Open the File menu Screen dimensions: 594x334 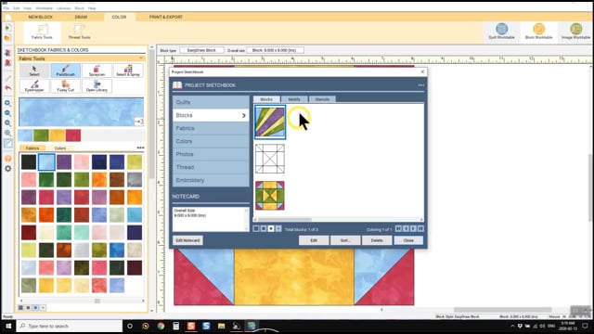[6, 8]
